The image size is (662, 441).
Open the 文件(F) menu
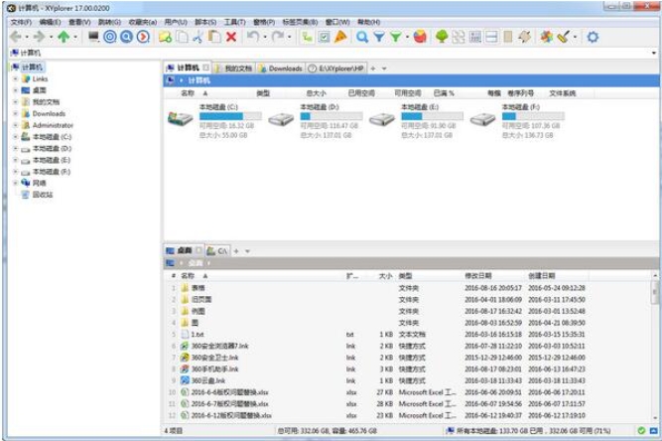tap(21, 22)
